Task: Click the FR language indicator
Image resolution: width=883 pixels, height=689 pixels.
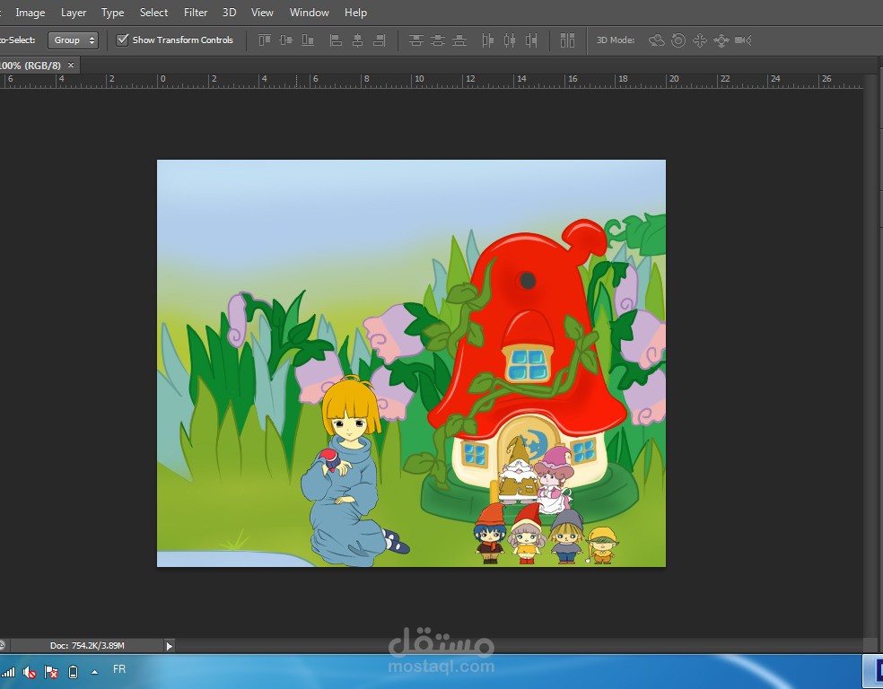Action: [x=118, y=669]
